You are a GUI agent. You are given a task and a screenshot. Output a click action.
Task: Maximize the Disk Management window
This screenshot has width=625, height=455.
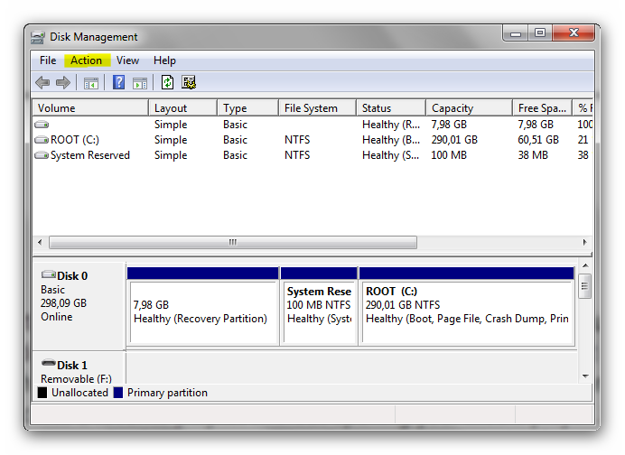tap(540, 33)
